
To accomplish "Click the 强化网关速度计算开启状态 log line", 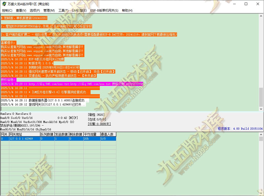I will pos(58,72).
